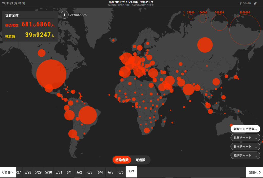Open the 日本チャート Japan chart
The height and width of the screenshot is (178, 263).
245,147
